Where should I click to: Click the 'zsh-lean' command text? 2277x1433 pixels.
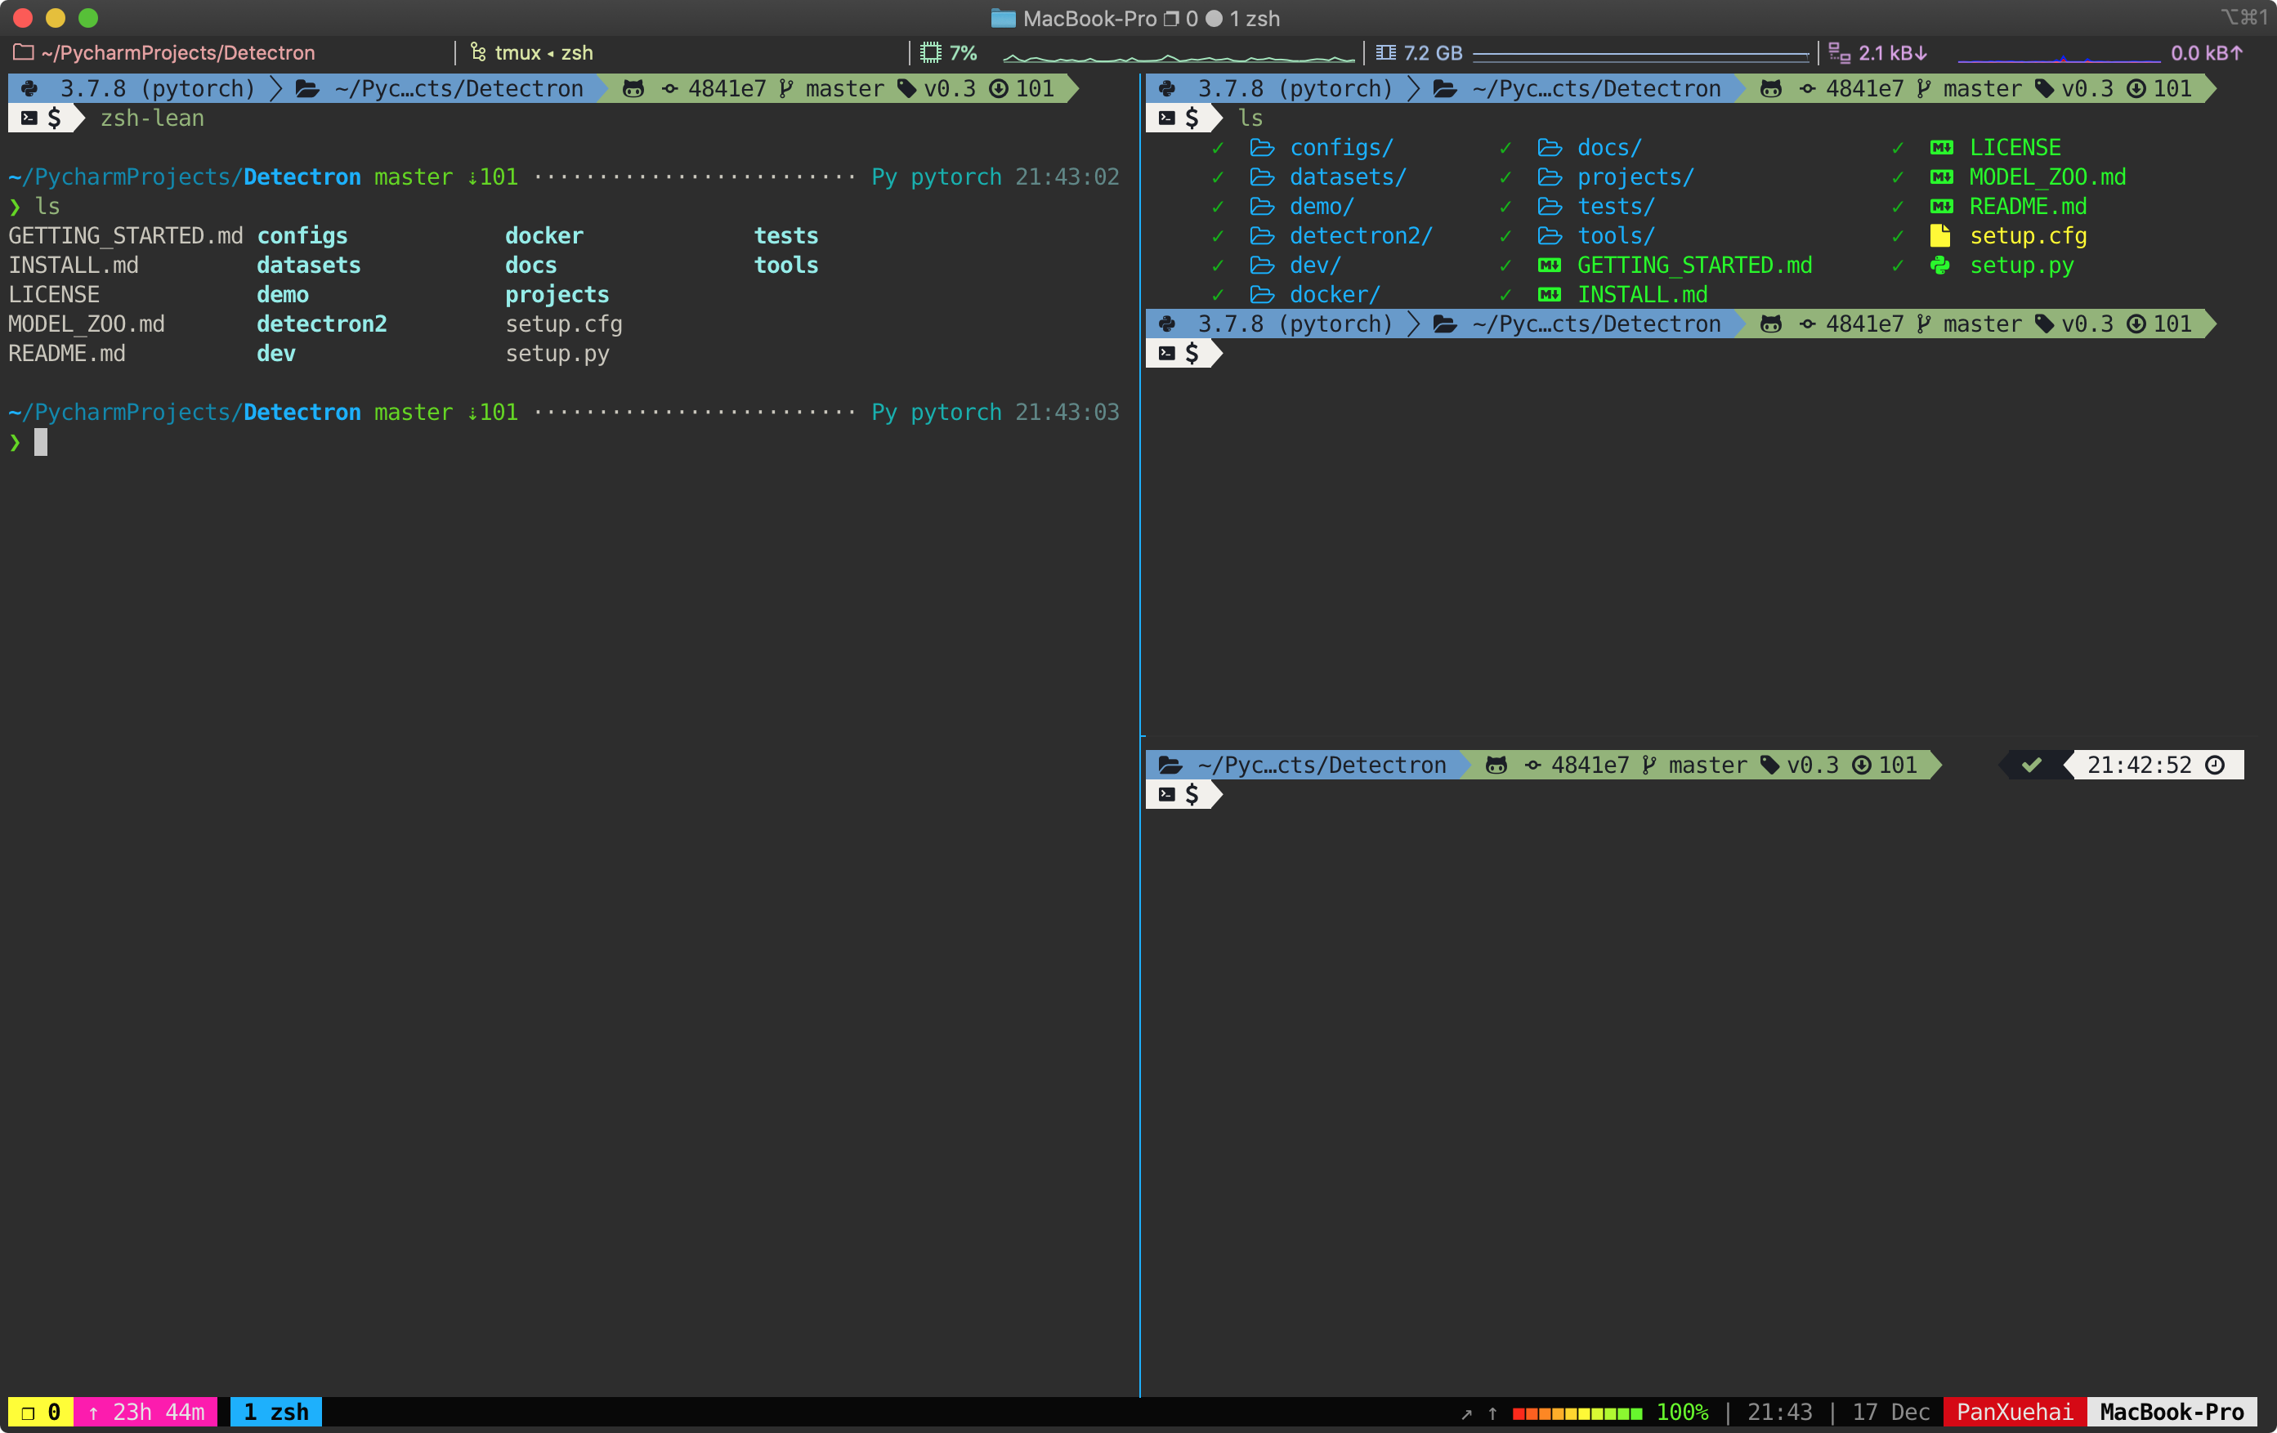152,118
